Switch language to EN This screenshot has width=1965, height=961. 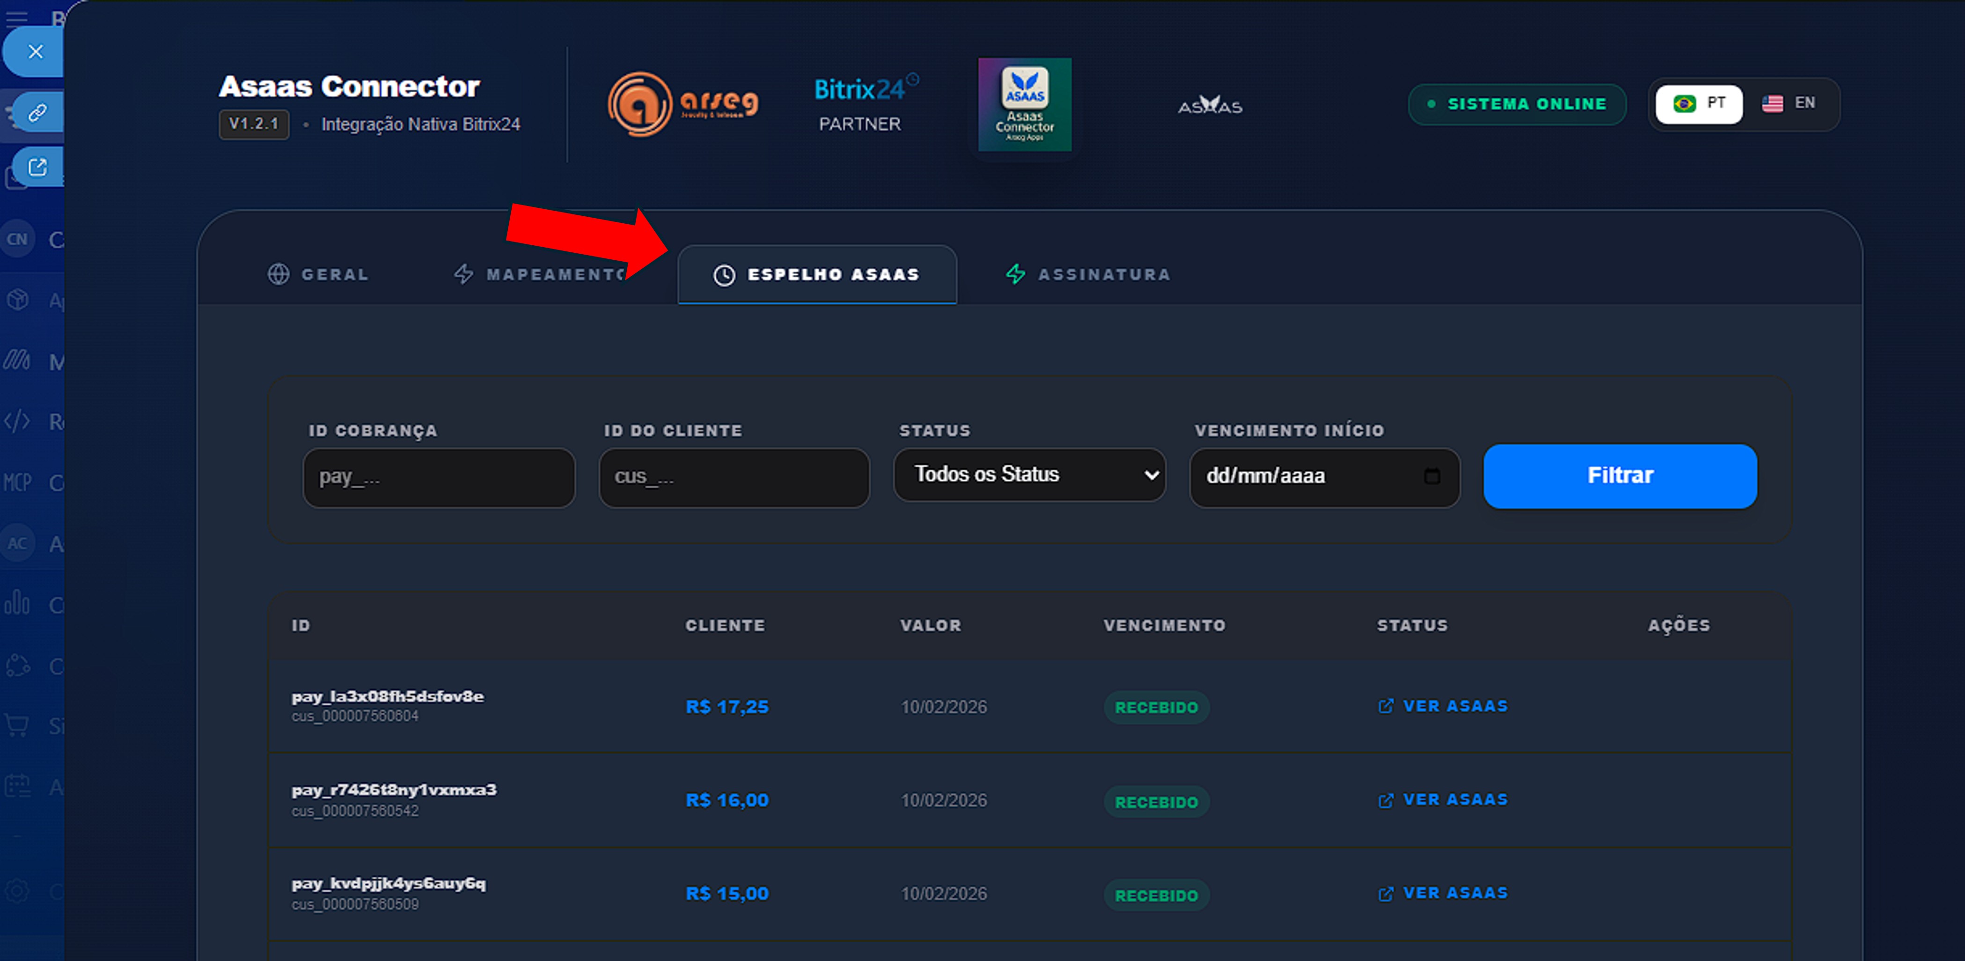[1788, 104]
